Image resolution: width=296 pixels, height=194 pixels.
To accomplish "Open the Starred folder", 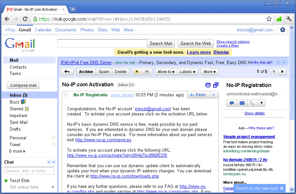I will coord(19,109).
